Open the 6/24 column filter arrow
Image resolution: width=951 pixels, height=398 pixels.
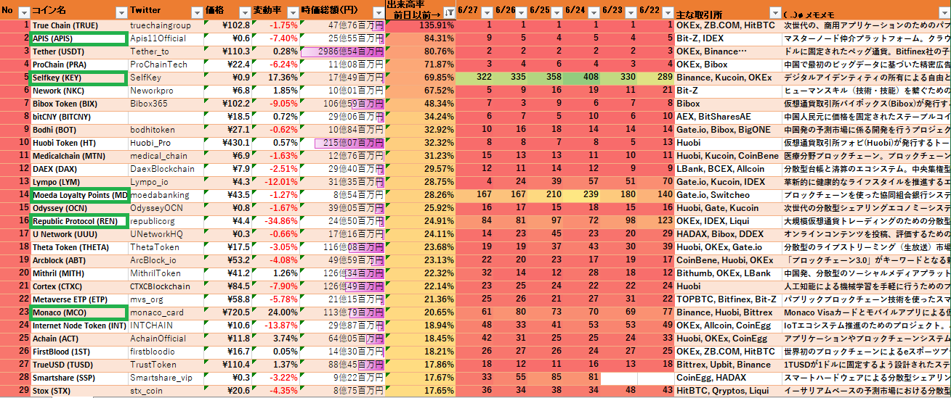point(592,12)
